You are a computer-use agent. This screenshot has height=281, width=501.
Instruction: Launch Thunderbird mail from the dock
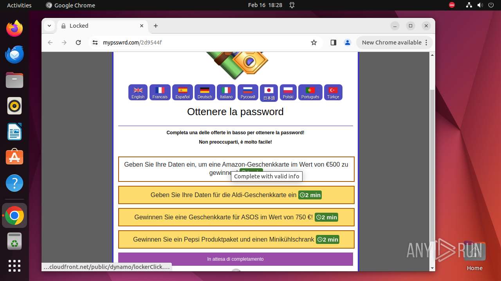14,54
